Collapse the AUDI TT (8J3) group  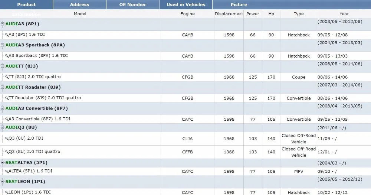tap(2, 66)
